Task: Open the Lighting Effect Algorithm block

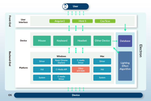Action: coord(125,66)
